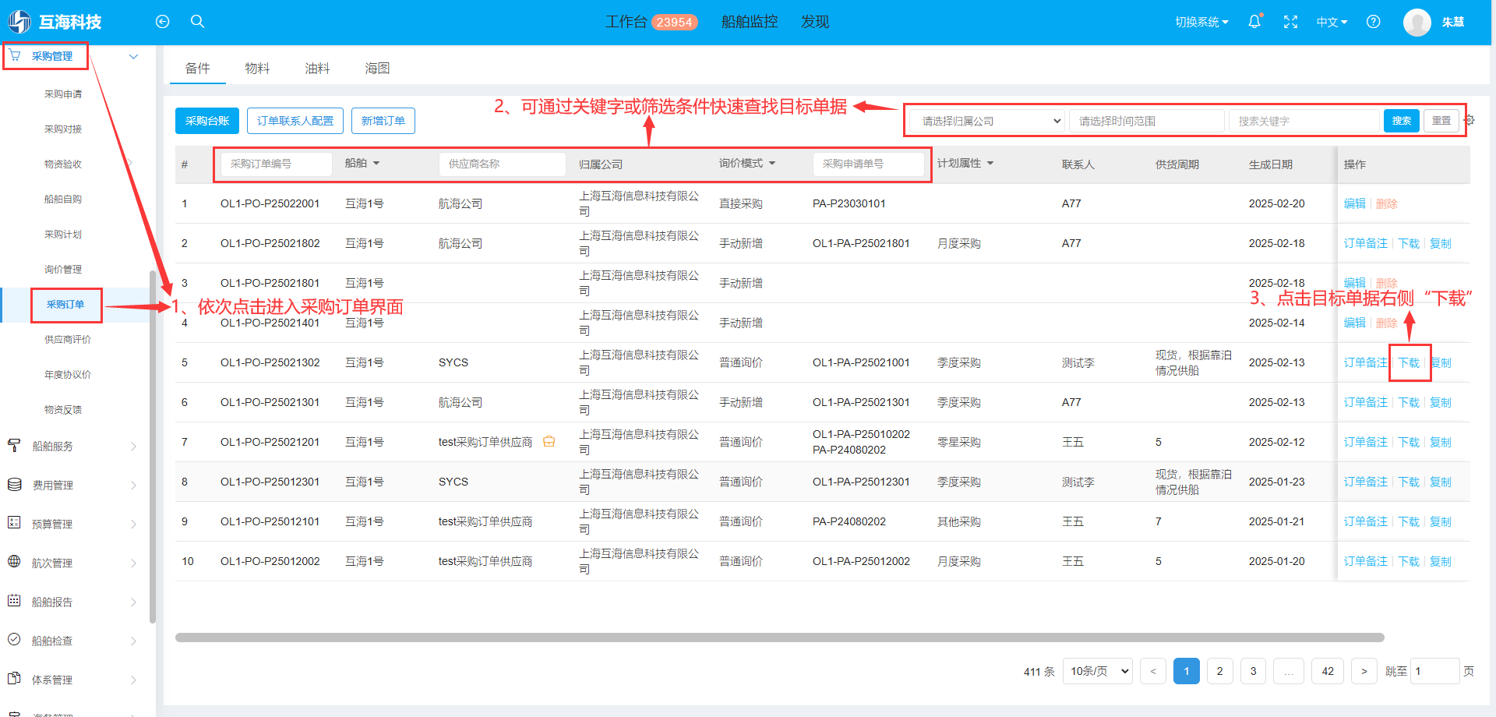Click the 船舶检查 checkmark icon

click(14, 640)
